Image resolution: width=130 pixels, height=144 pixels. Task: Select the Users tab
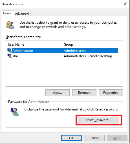click(x=7, y=13)
